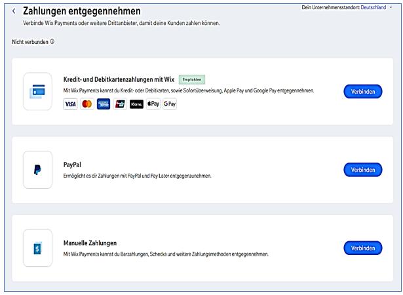Click the Nicht verbunden label

point(30,42)
